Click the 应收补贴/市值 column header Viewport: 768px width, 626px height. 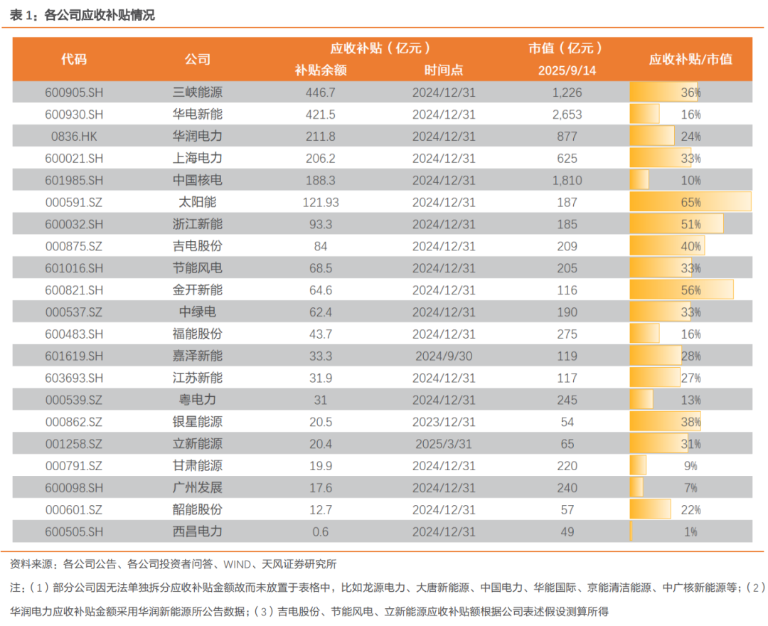[690, 59]
